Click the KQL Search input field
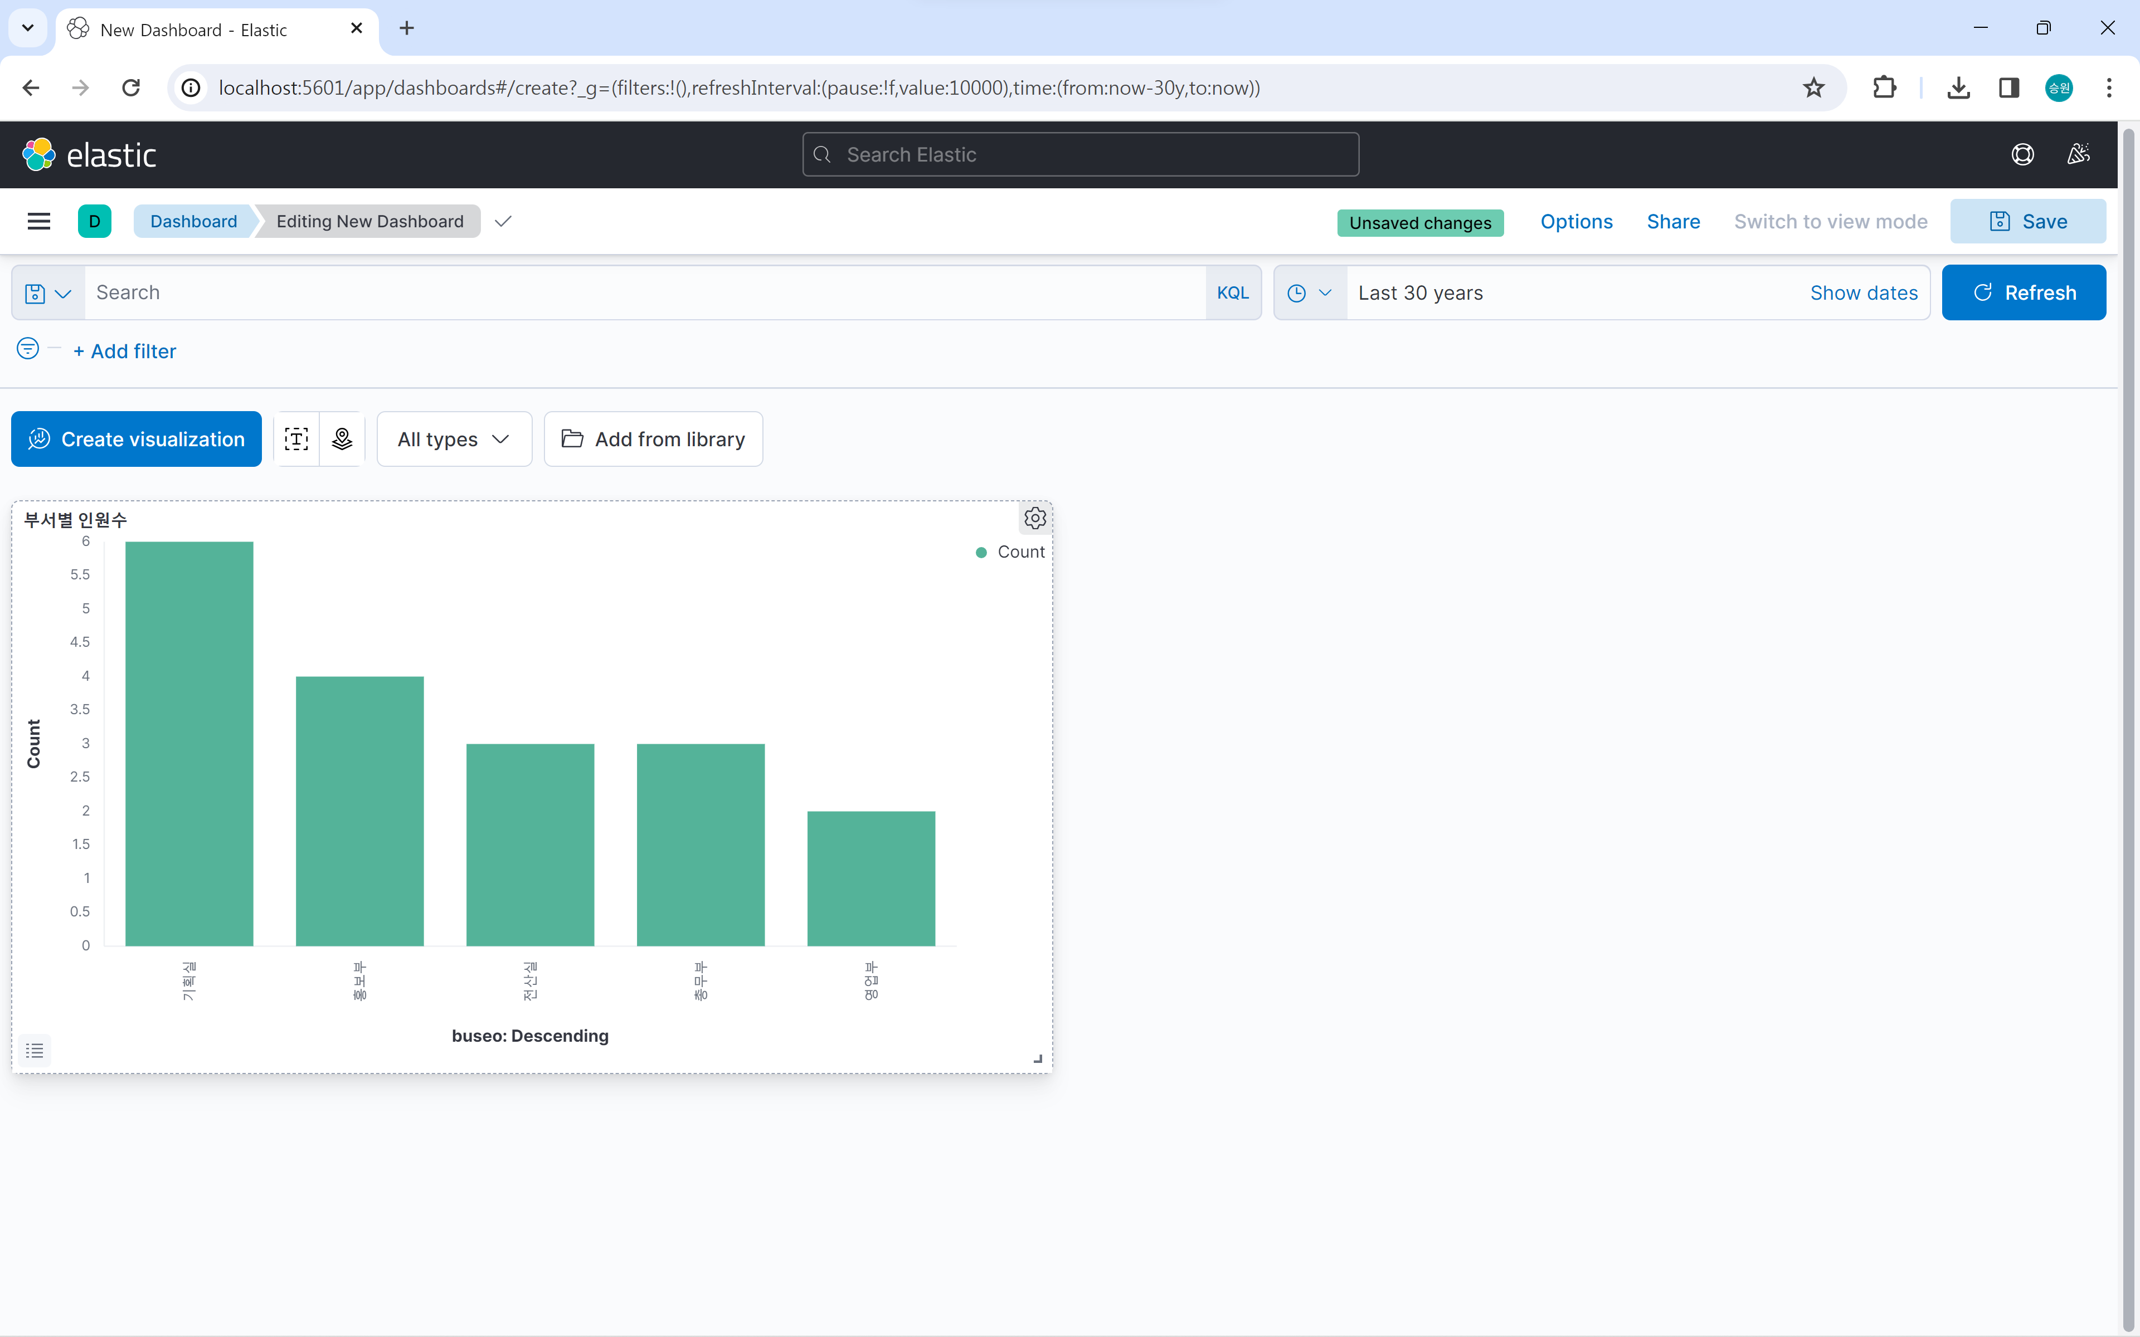 coord(645,292)
